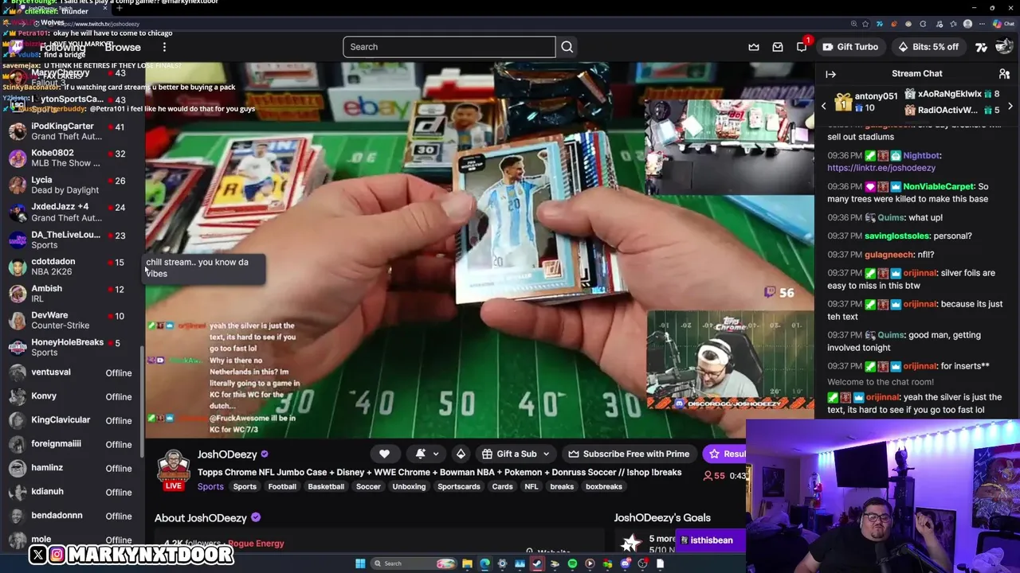Viewport: 1020px width, 573px height.
Task: Click in the Twitch Search field
Action: coord(449,47)
